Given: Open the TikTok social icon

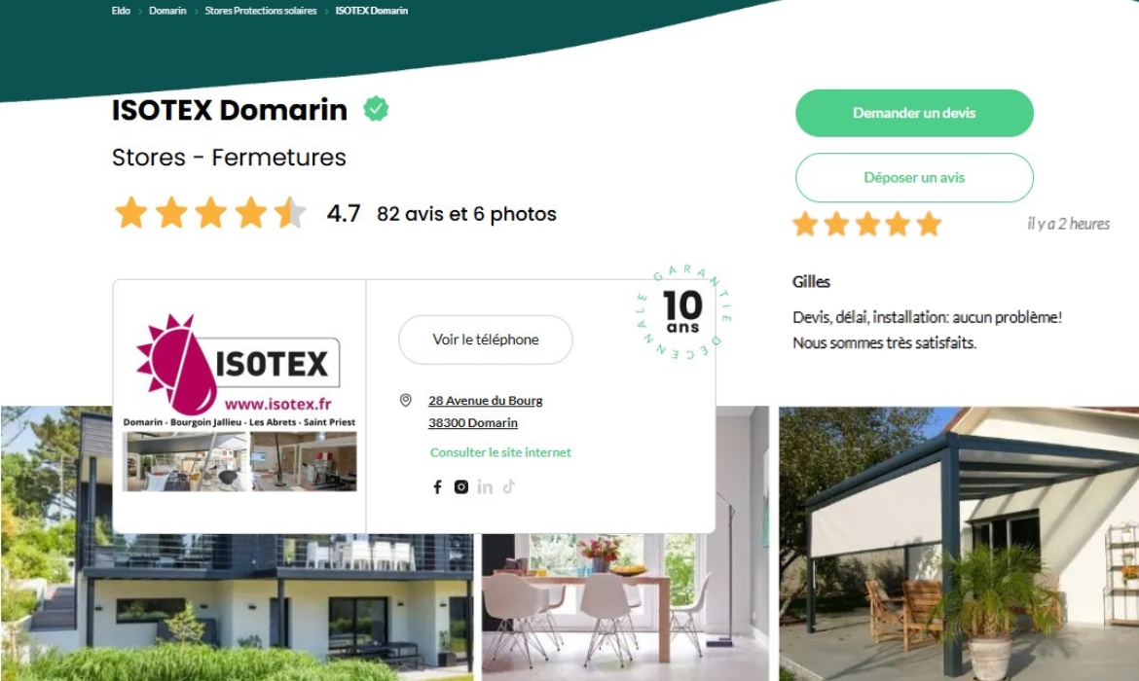Looking at the screenshot, I should (508, 486).
